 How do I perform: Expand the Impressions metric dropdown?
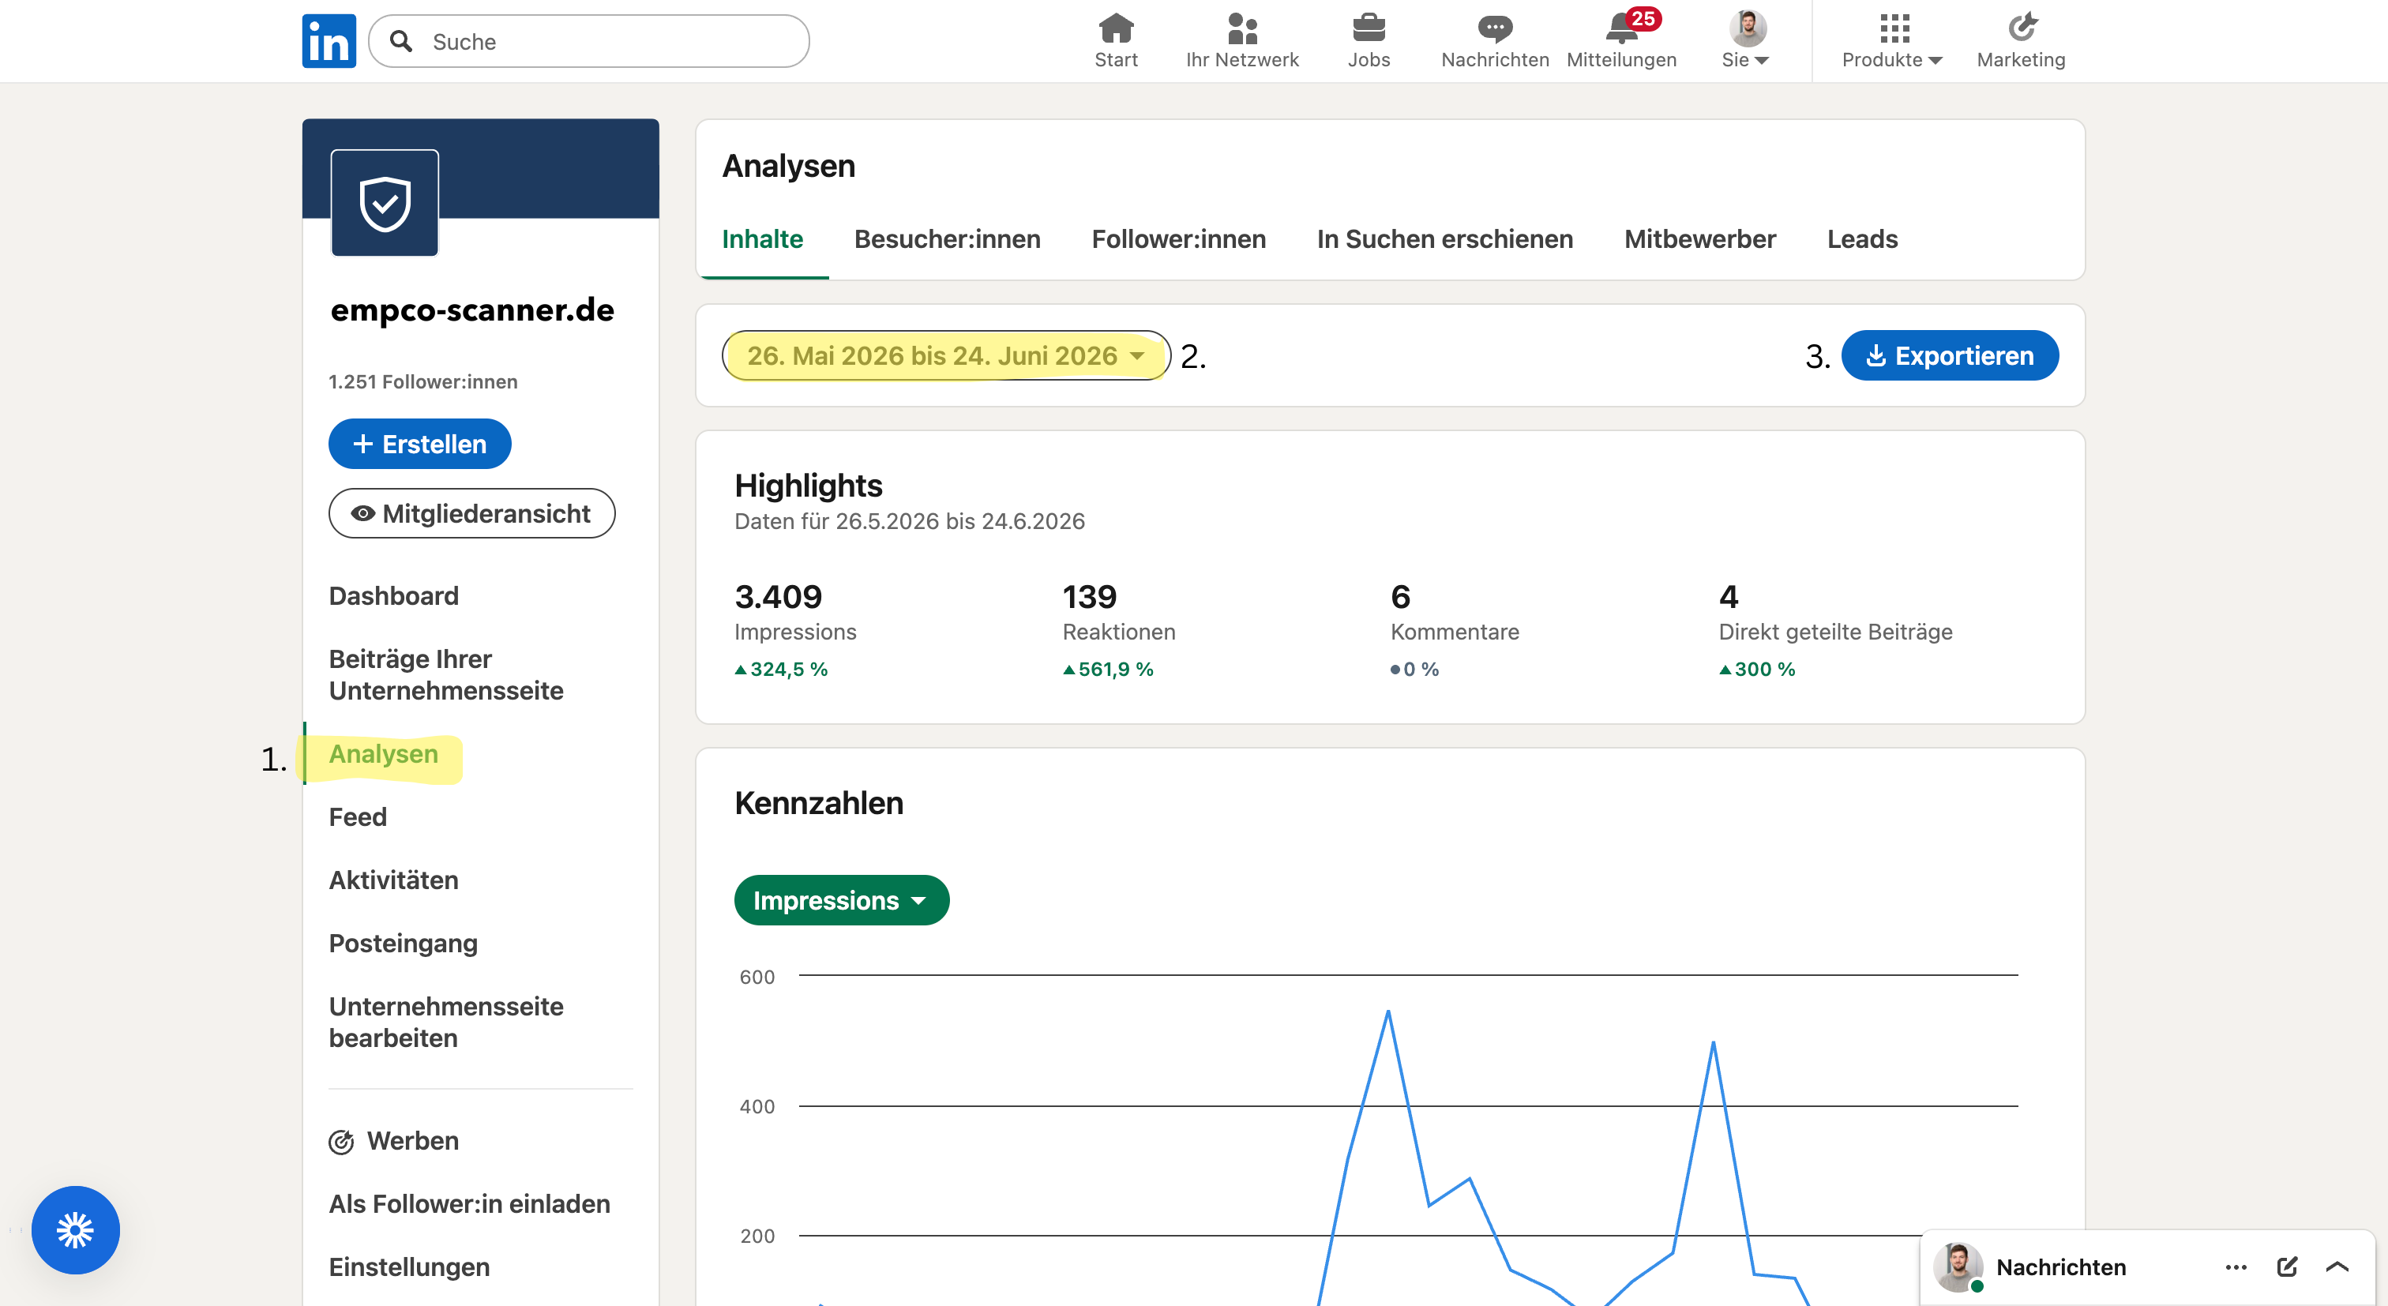point(841,900)
